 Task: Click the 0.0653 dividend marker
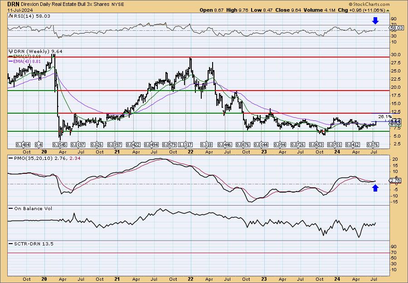pos(316,144)
